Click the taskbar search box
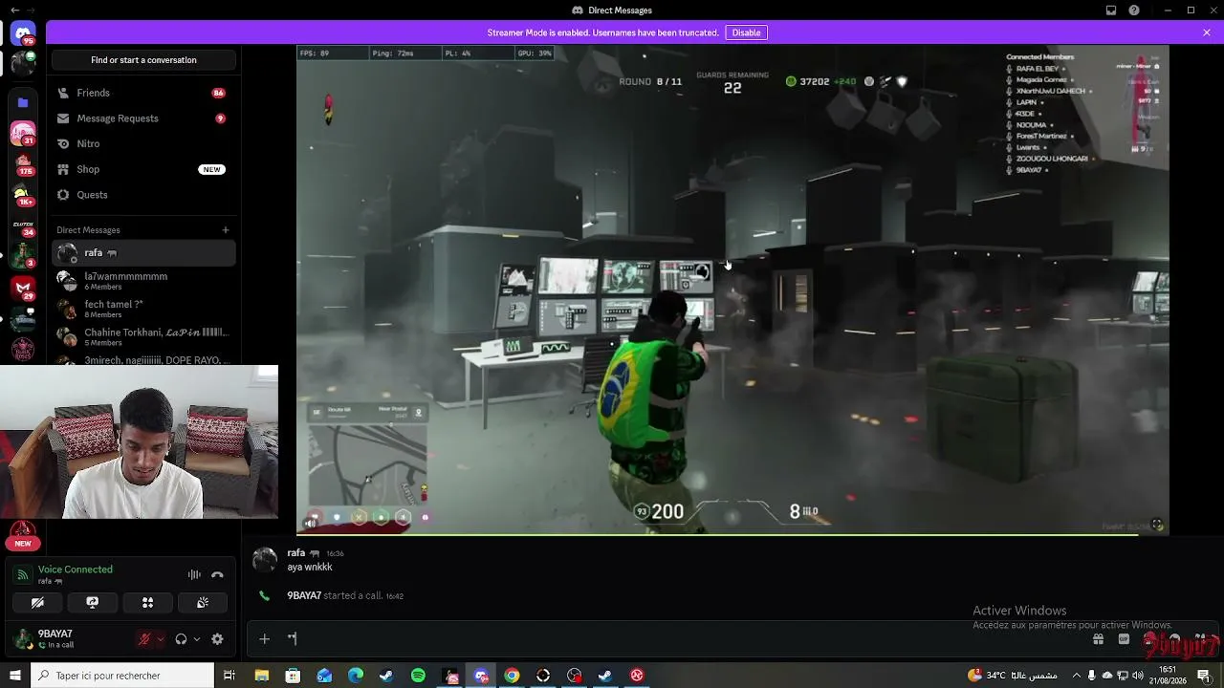Screen dimensions: 1224x688 122,676
